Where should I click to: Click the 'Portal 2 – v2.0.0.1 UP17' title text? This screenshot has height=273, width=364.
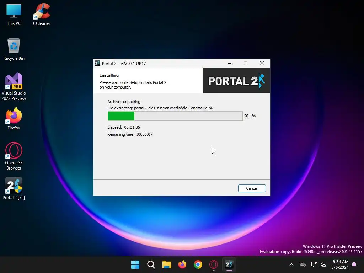coord(124,64)
